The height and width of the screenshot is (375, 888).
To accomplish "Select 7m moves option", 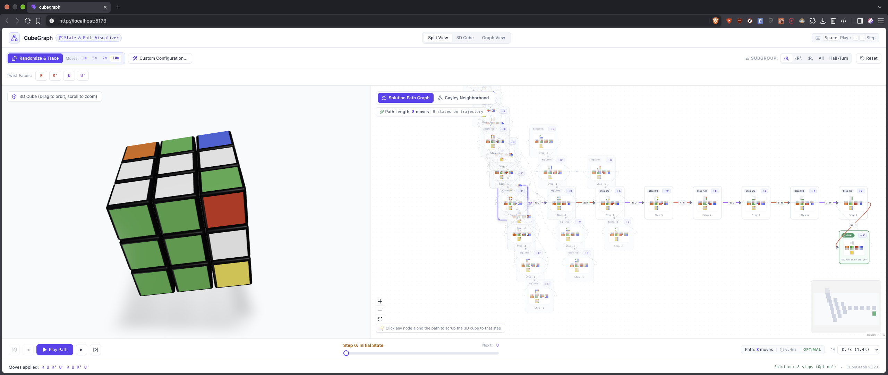I will tap(105, 58).
